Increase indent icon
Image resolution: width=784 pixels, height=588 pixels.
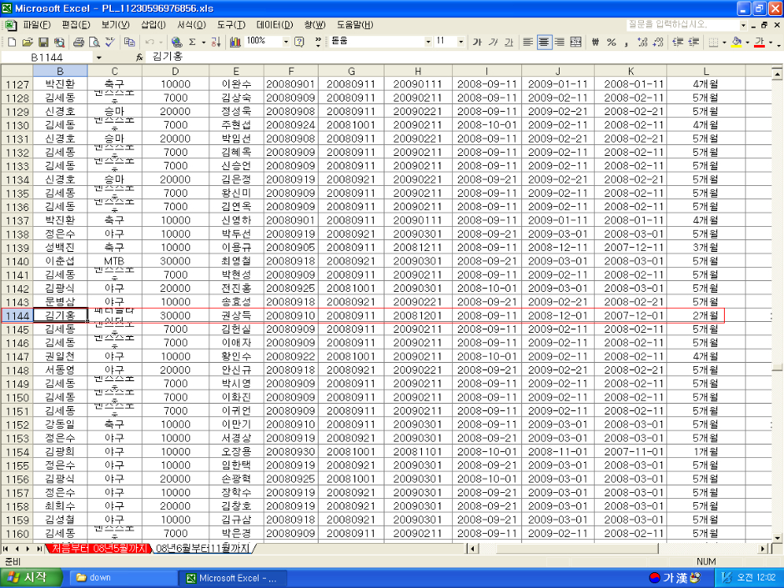point(693,42)
